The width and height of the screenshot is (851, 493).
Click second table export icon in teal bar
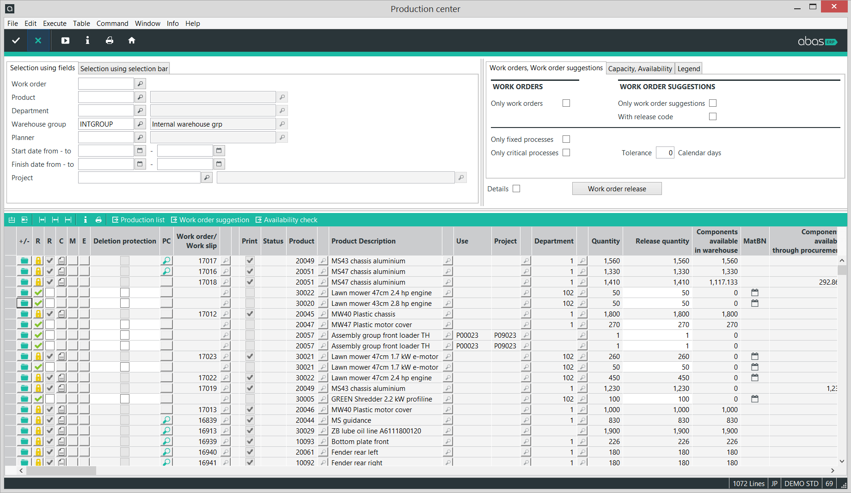24,220
